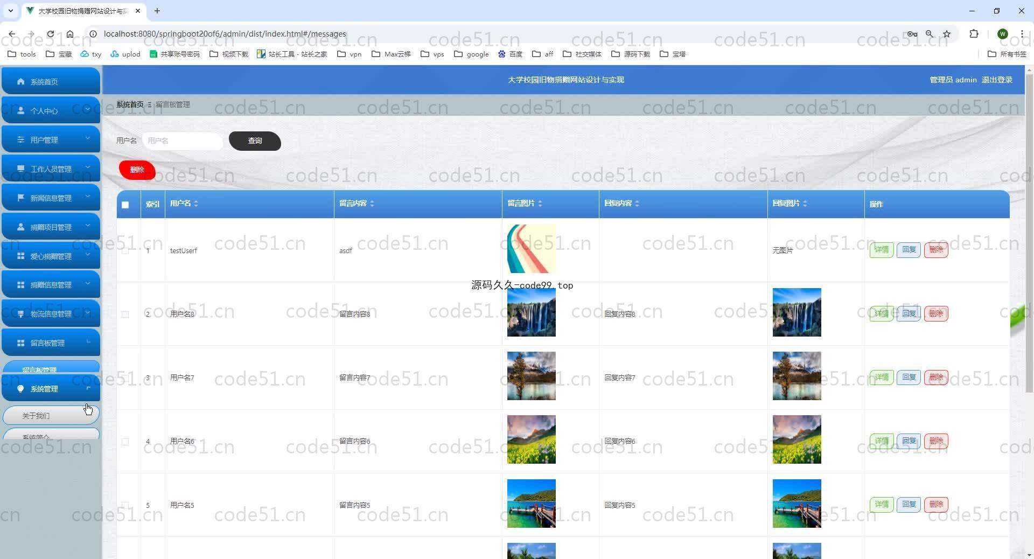Click the page vertical scrollbar

(1029, 233)
